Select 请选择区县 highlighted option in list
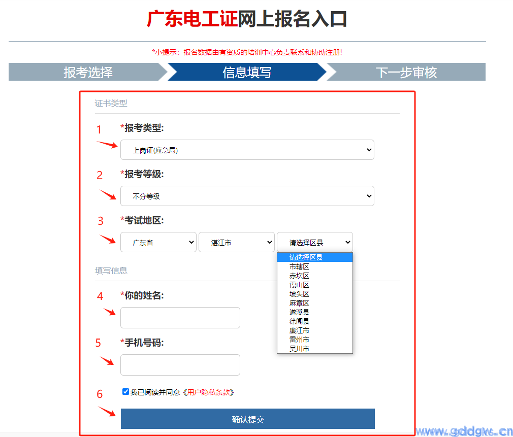513x437 pixels. pos(315,257)
